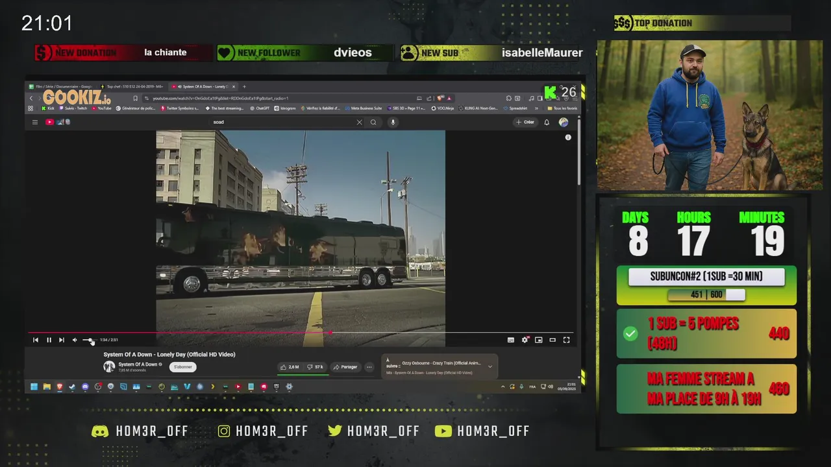Run the YouTube search magnifier button
This screenshot has width=831, height=467.
pyautogui.click(x=373, y=122)
